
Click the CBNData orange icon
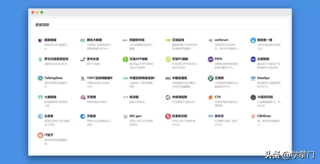tap(253, 116)
